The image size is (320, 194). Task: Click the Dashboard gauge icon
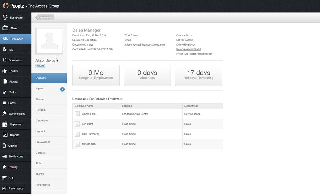[5, 17]
